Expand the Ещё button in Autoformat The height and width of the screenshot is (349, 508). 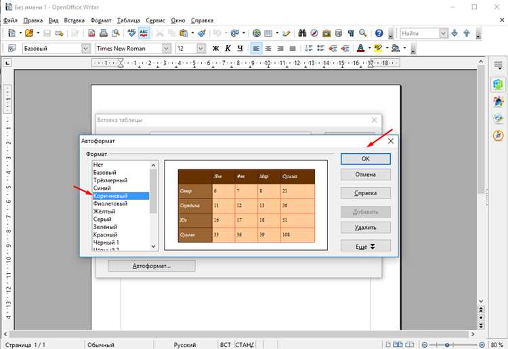tap(366, 246)
